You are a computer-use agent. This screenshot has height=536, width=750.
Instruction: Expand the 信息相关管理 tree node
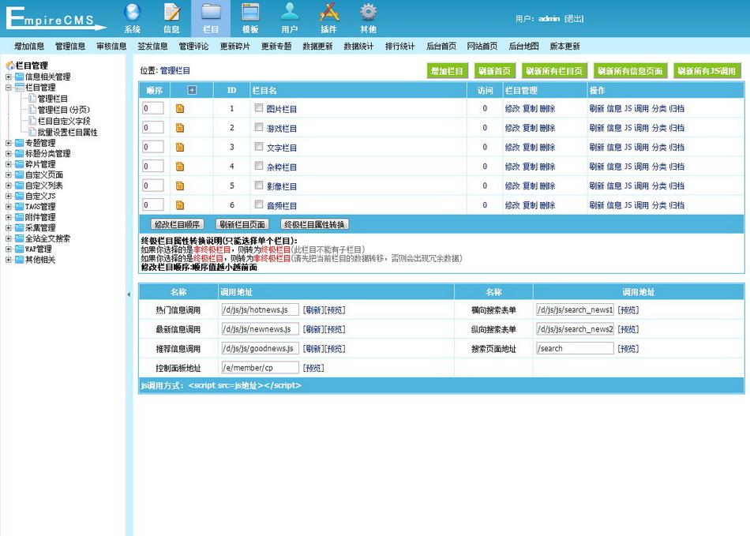8,77
